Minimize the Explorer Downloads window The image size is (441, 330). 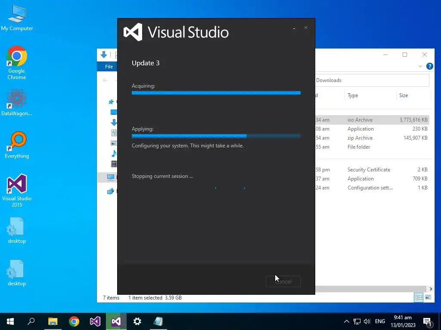pyautogui.click(x=385, y=55)
